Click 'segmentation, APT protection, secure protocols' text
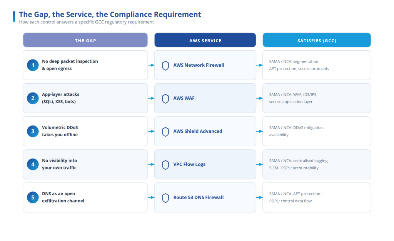 (x=299, y=65)
